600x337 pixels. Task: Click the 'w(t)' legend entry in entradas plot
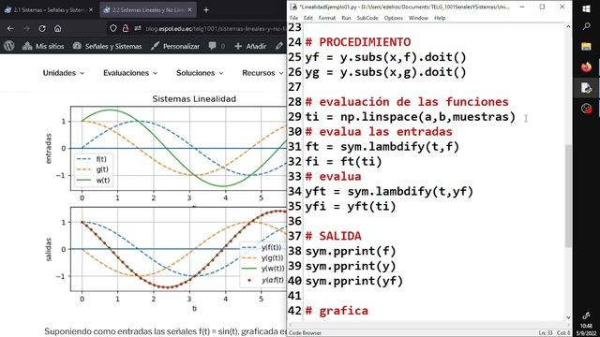coord(94,180)
